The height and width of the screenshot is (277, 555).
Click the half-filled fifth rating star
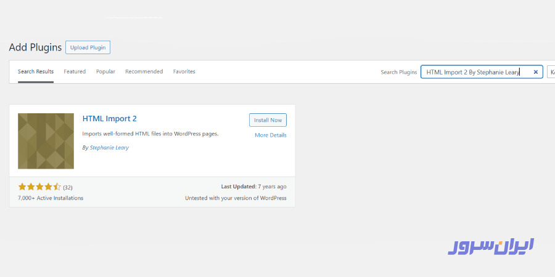tap(57, 187)
